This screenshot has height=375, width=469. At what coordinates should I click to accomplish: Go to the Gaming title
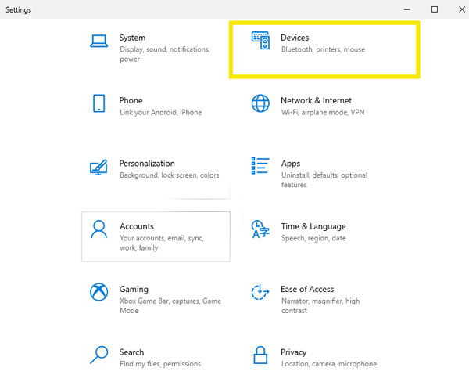tap(134, 290)
